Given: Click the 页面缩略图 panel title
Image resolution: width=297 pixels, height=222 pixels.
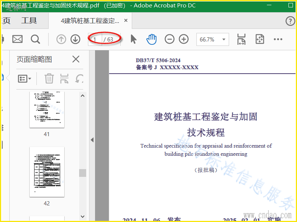Looking at the screenshot, I should click(x=34, y=59).
